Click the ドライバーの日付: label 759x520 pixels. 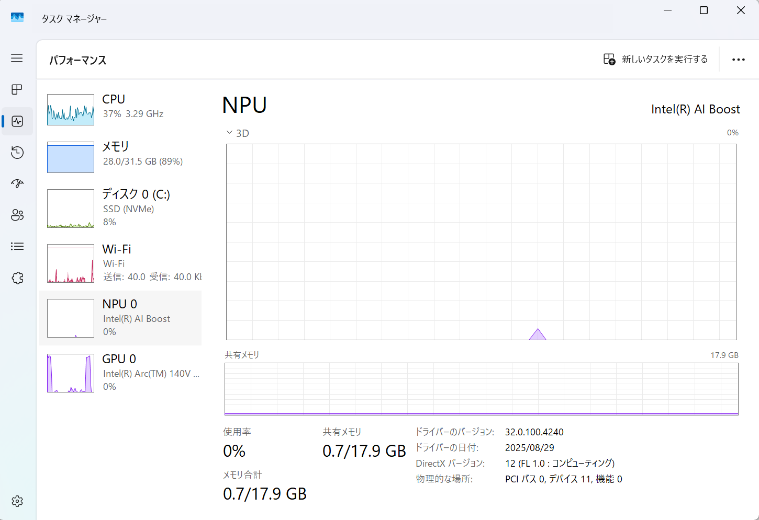tap(447, 448)
